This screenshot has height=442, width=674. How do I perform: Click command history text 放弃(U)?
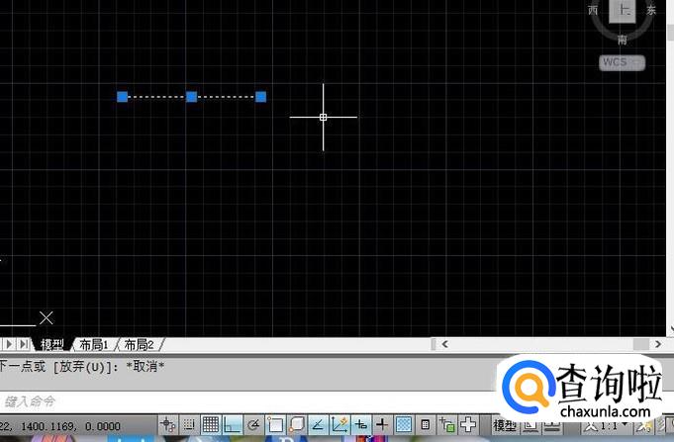tap(82, 367)
